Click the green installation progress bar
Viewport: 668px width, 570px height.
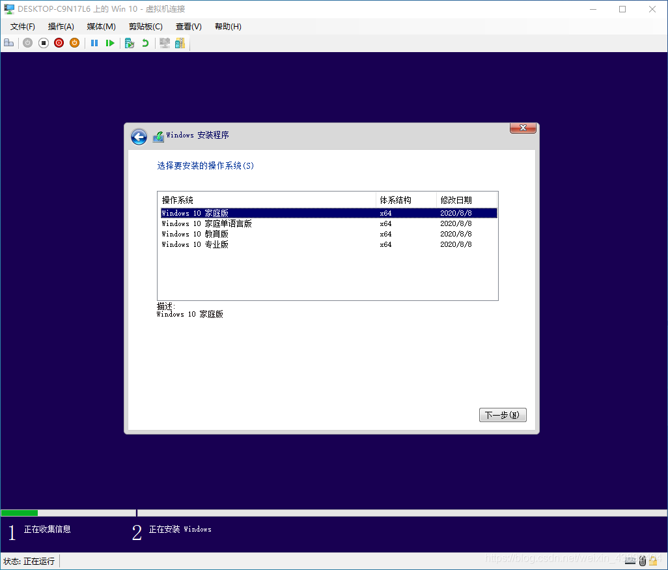20,513
